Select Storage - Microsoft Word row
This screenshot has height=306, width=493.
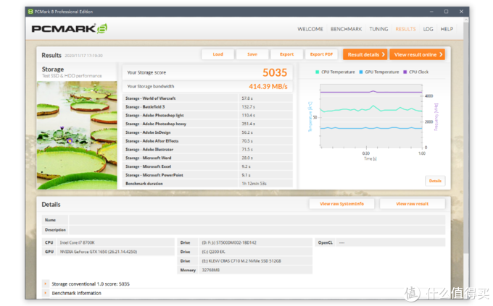click(207, 158)
